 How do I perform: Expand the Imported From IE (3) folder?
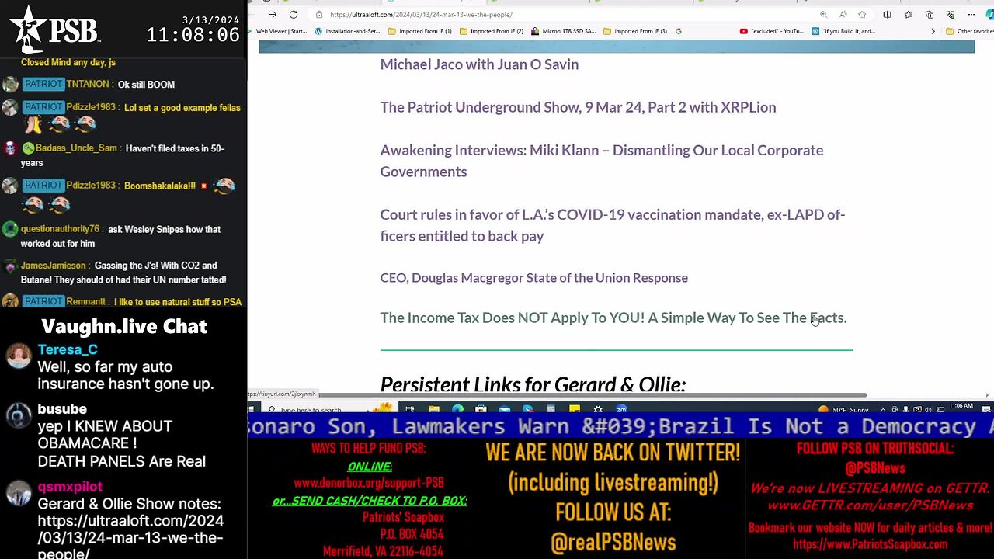tap(635, 31)
